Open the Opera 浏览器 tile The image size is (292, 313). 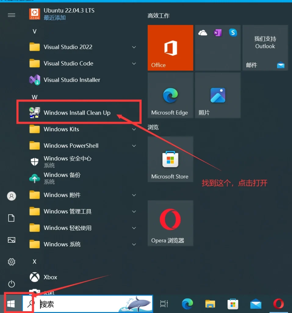[171, 223]
